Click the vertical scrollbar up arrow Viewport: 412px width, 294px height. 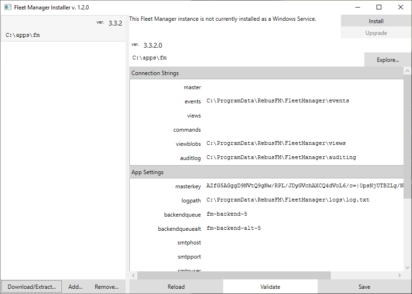tap(407, 71)
